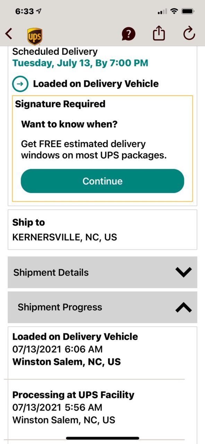This screenshot has height=444, width=205.
Task: Open the Shipment Details section header
Action: pyautogui.click(x=102, y=272)
